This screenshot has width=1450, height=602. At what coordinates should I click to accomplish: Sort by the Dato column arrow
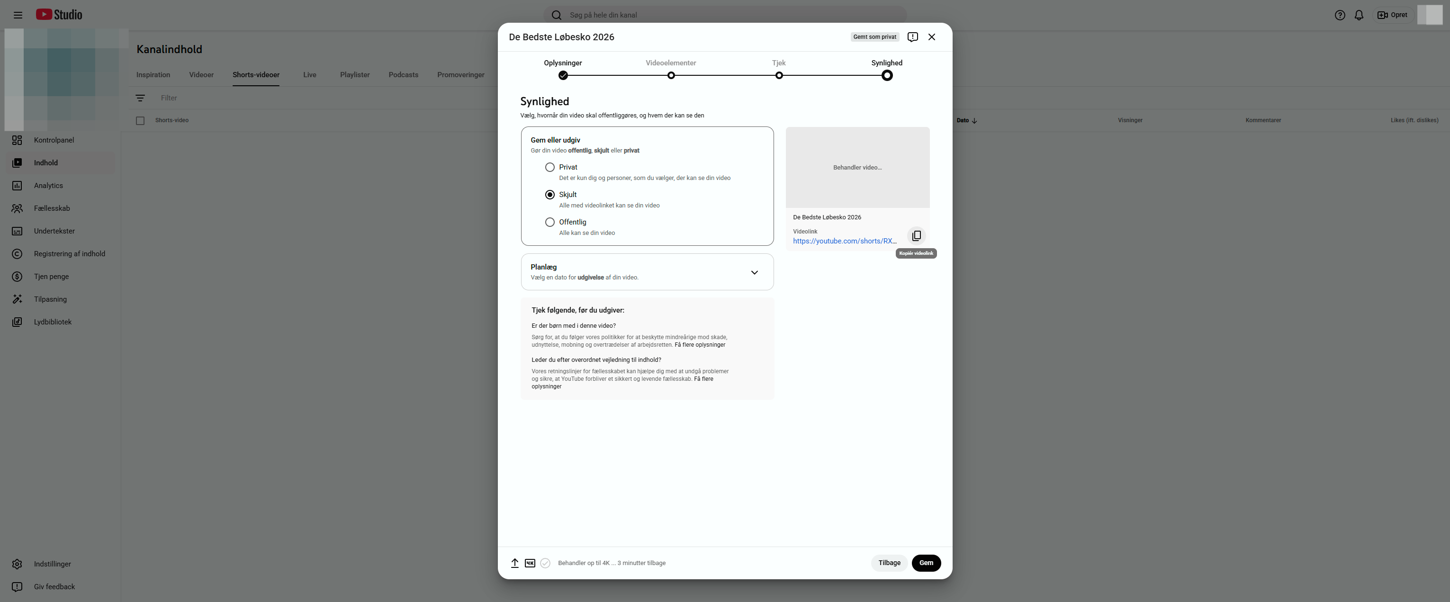974,120
